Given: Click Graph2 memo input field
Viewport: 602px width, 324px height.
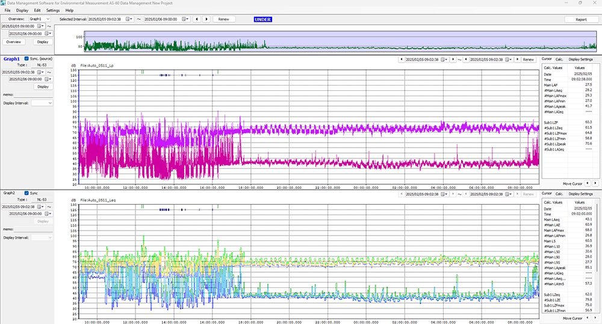Looking at the screenshot, I should pyautogui.click(x=33, y=229).
